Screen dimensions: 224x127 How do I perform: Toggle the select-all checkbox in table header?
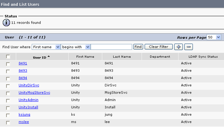point(8,57)
